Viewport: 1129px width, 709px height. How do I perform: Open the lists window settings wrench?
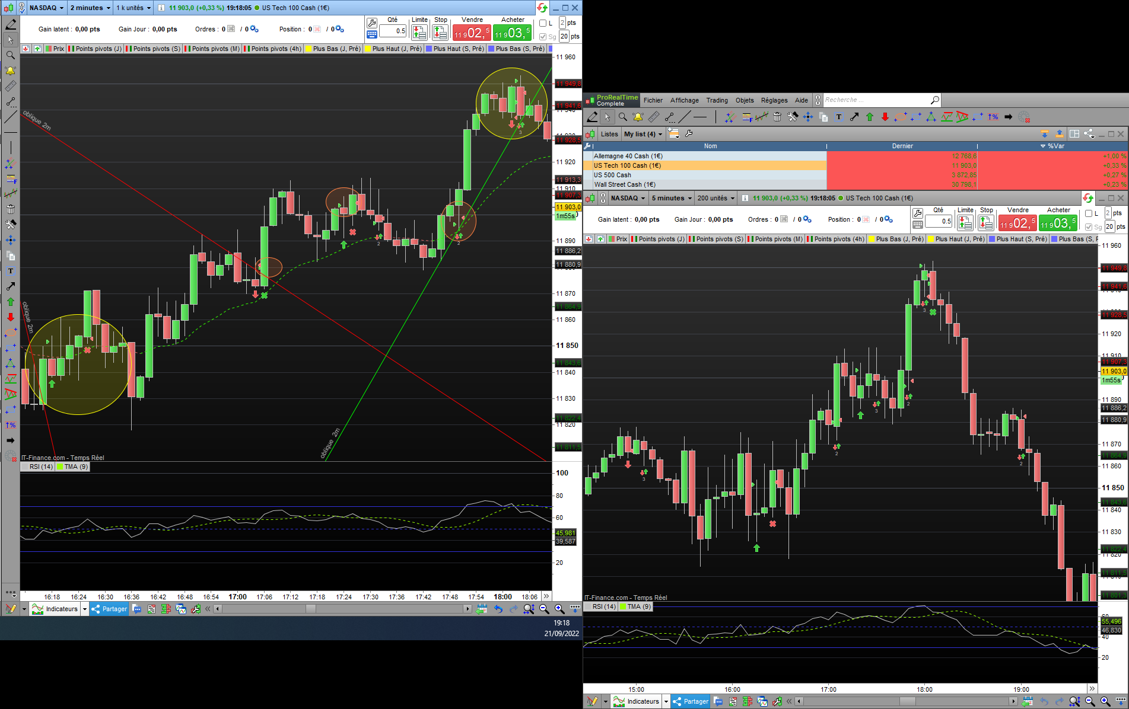click(689, 134)
